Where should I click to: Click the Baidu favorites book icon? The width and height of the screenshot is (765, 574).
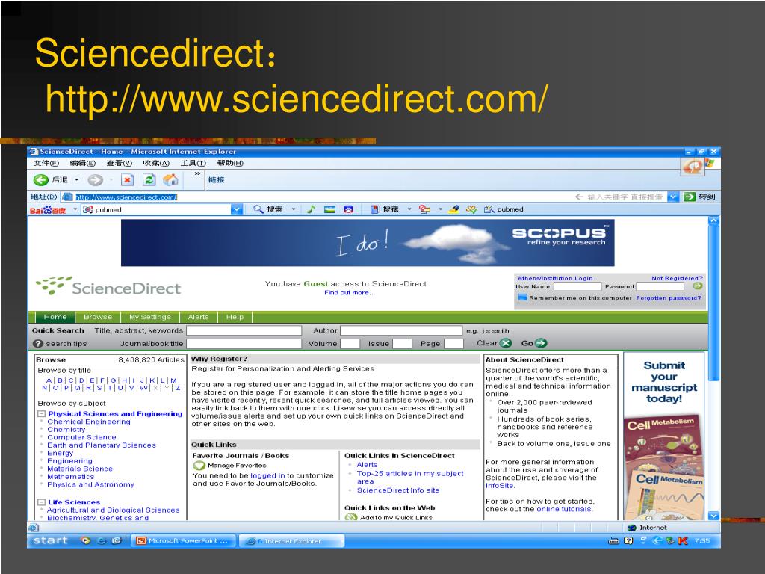374,209
